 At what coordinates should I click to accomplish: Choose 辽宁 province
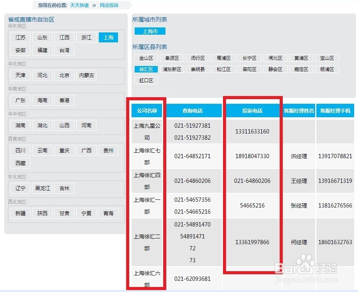point(20,188)
